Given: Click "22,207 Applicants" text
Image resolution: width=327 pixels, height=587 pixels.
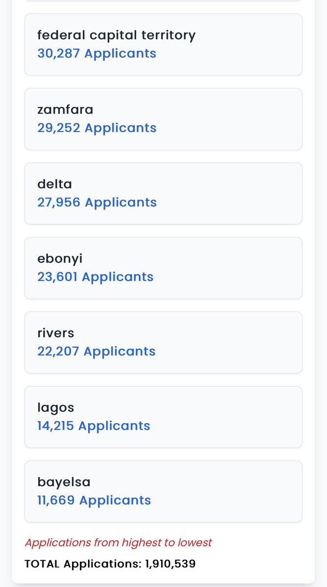Looking at the screenshot, I should [96, 351].
